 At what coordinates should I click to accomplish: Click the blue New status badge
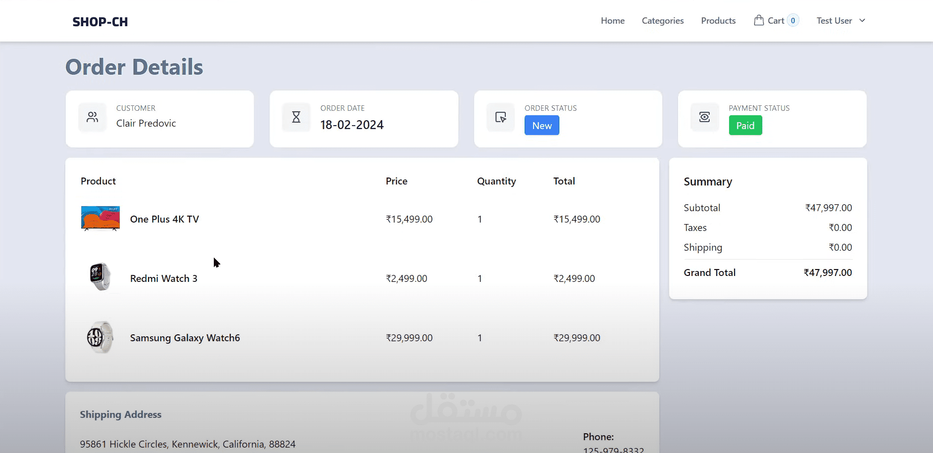click(542, 126)
